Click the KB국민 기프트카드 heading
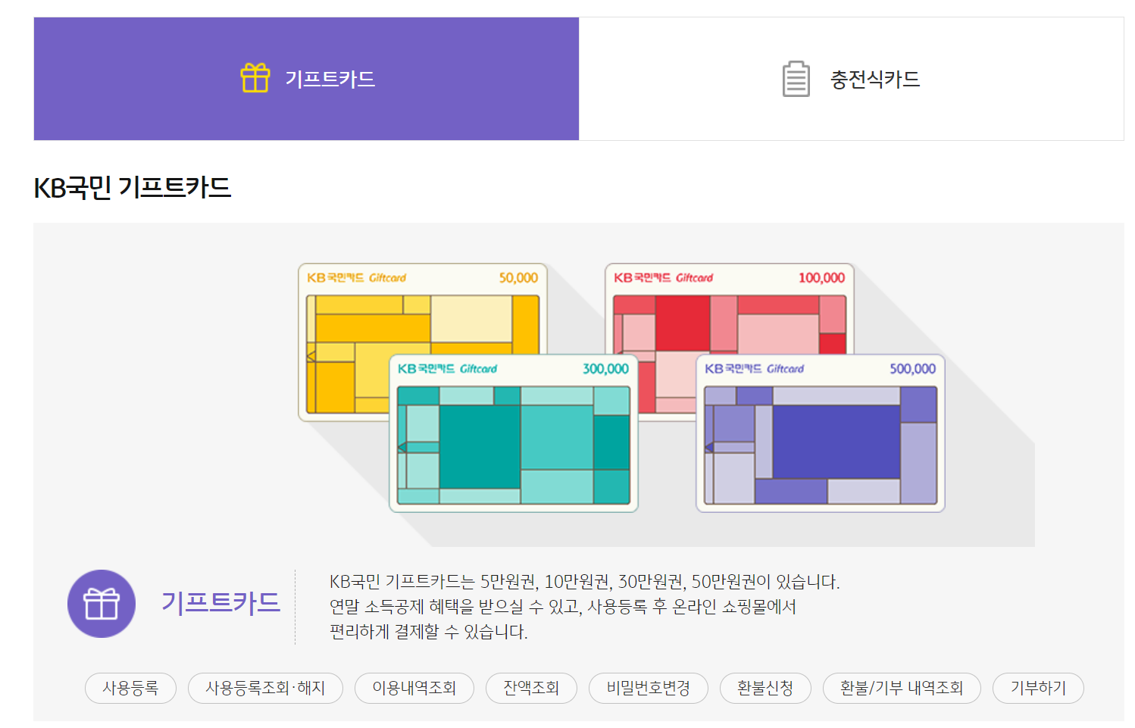1135x728 pixels. [133, 187]
